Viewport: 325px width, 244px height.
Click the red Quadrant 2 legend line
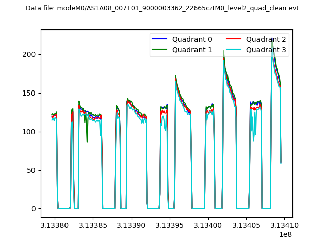pyautogui.click(x=234, y=39)
